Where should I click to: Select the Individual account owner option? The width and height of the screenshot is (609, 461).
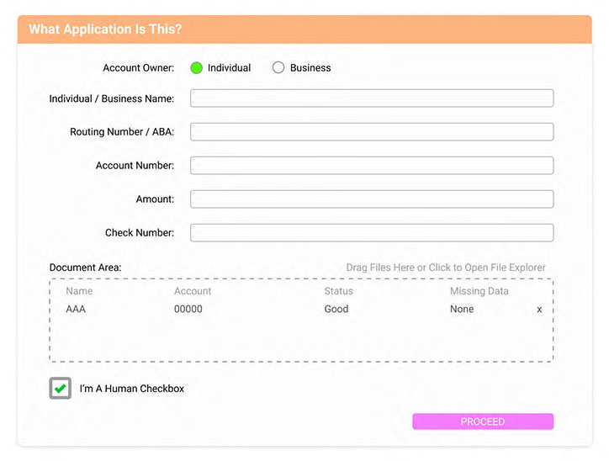coord(197,68)
